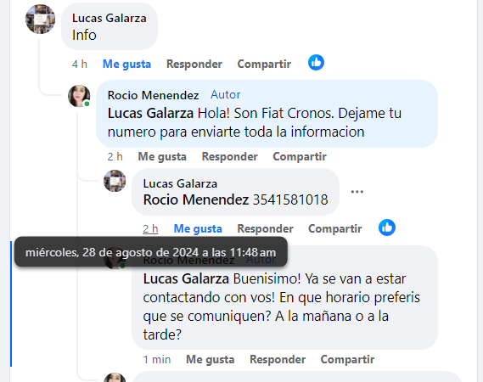Click Lucas Galarza's small avatar on the phone number reply
The height and width of the screenshot is (382, 483).
(115, 181)
